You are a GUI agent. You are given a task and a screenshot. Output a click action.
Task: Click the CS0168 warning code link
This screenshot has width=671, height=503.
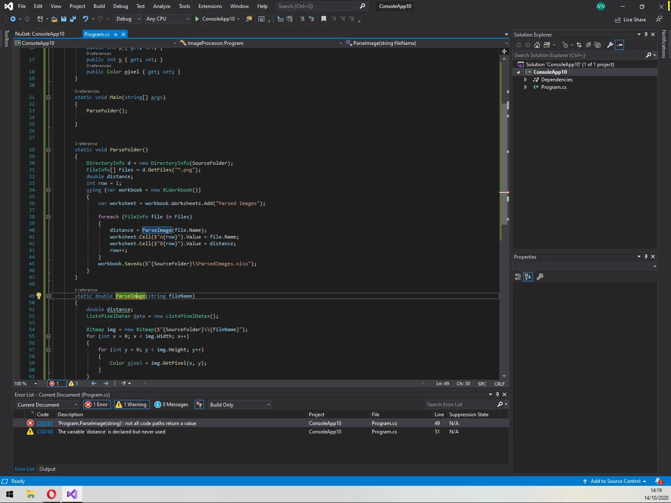pos(45,432)
